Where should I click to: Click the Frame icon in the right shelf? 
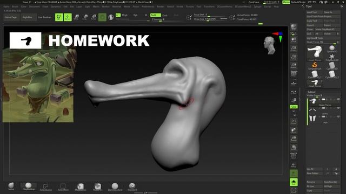click(294, 122)
